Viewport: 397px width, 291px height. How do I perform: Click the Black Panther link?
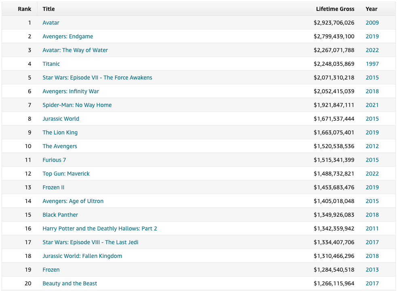point(60,215)
